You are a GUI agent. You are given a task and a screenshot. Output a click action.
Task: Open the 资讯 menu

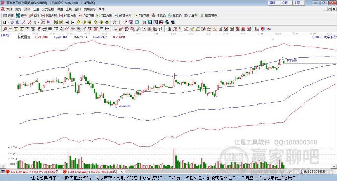pyautogui.click(x=27, y=9)
